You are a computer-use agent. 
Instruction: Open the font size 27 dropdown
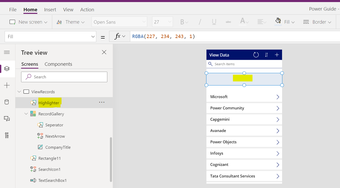pyautogui.click(x=162, y=22)
